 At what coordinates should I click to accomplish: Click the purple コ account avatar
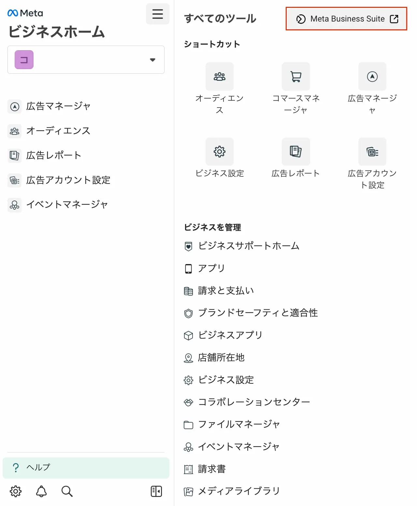click(x=24, y=60)
